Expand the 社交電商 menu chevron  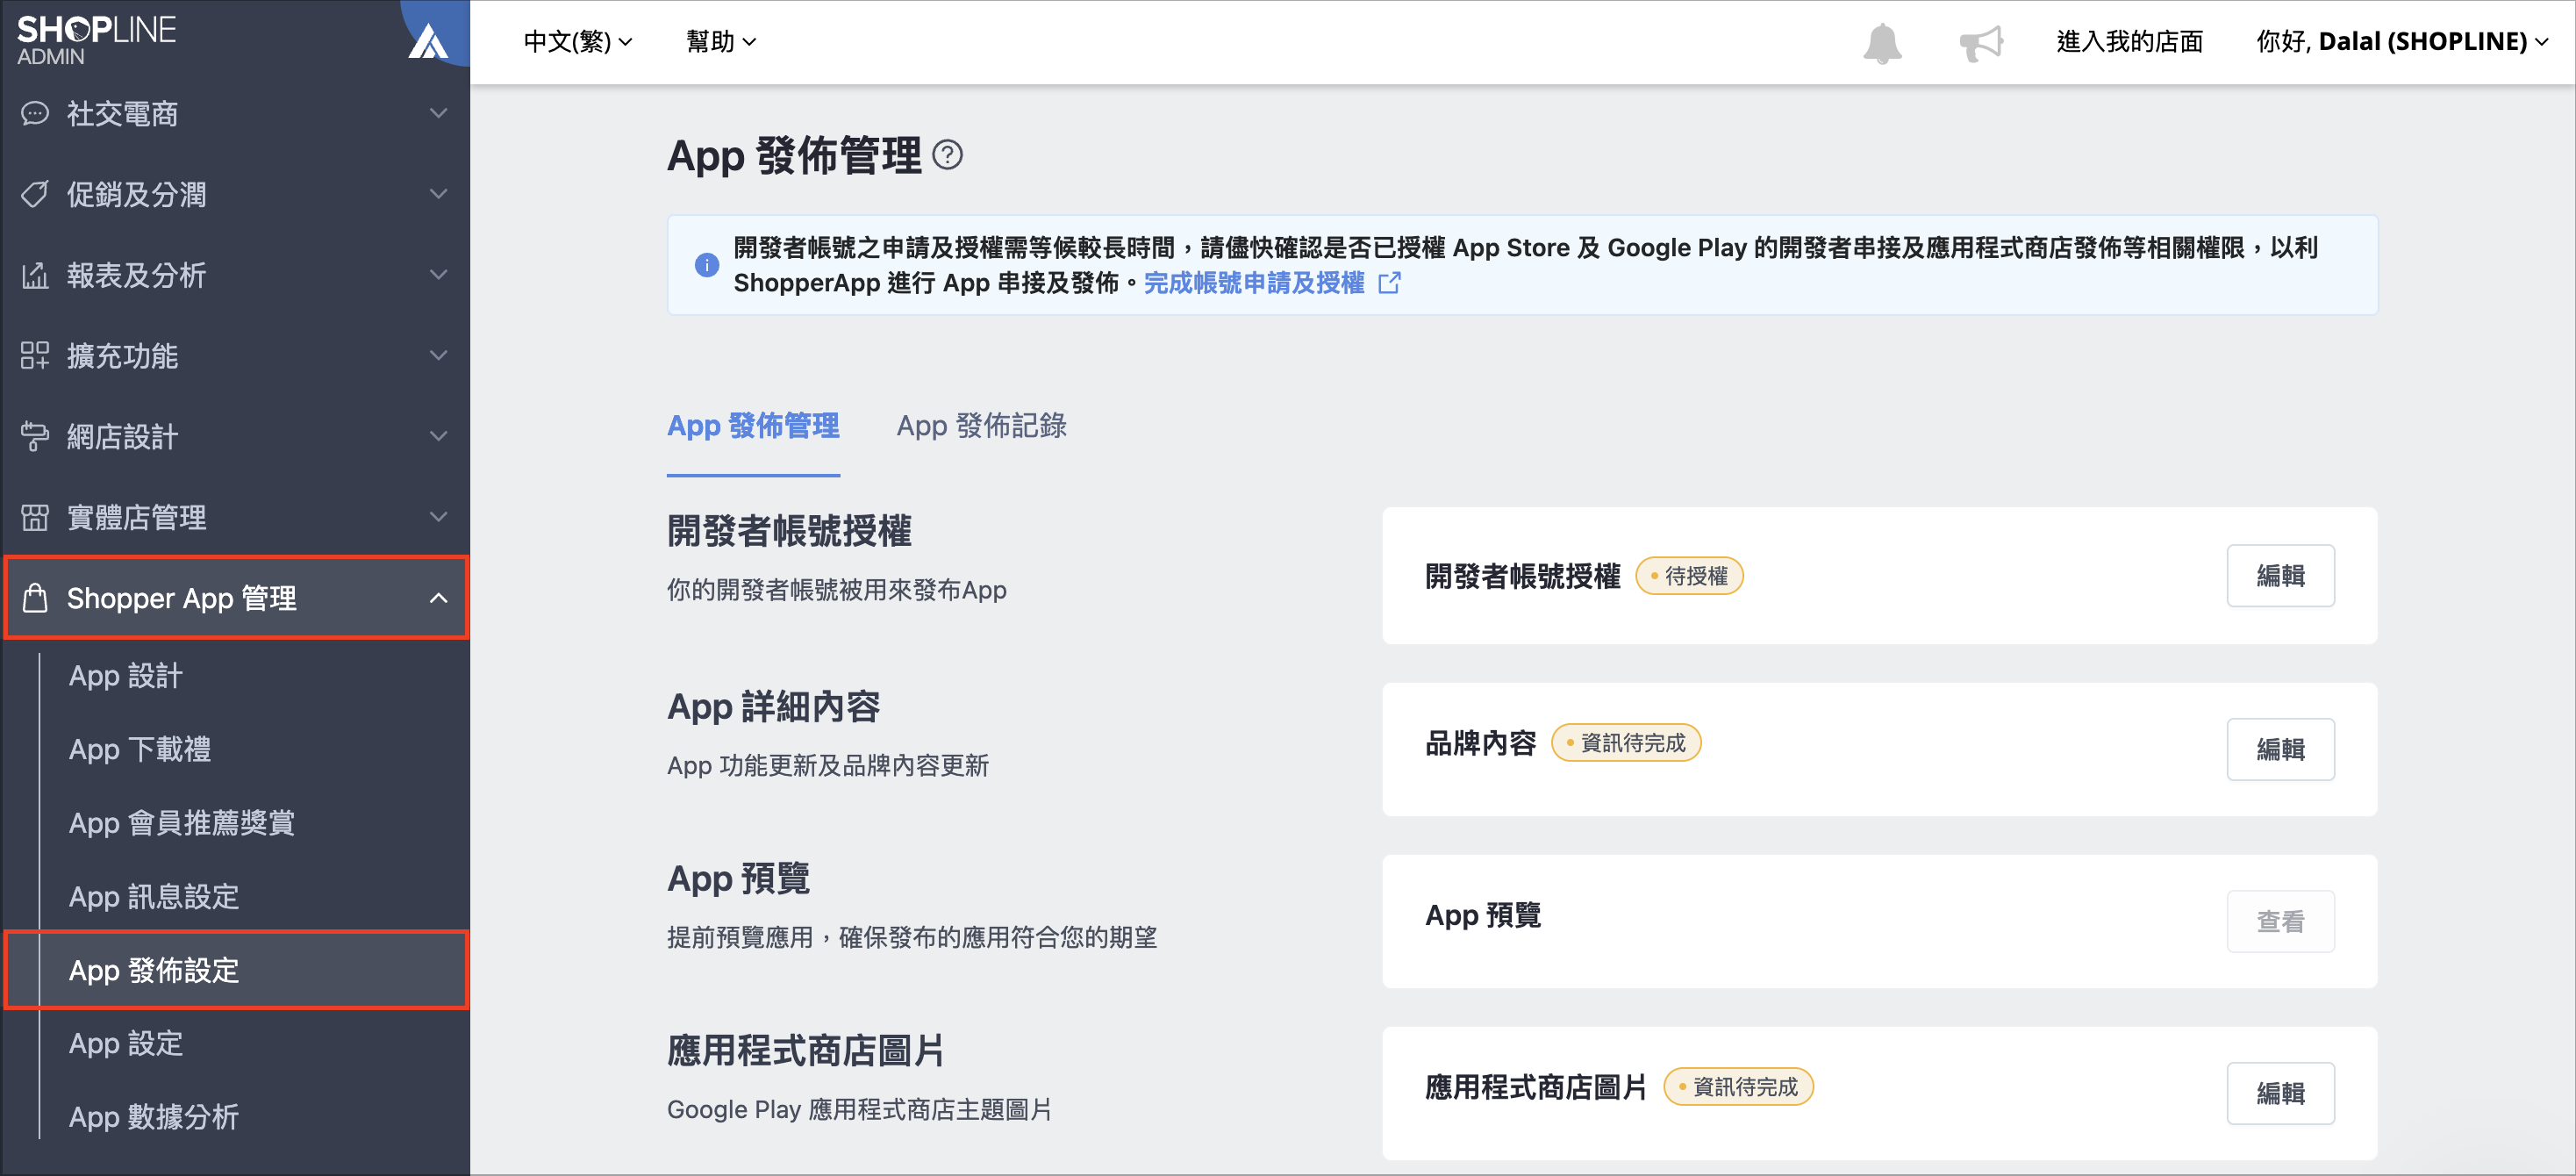pos(438,113)
